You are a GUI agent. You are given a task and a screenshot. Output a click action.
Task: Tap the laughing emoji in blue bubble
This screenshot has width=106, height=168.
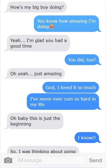pyautogui.click(x=52, y=27)
